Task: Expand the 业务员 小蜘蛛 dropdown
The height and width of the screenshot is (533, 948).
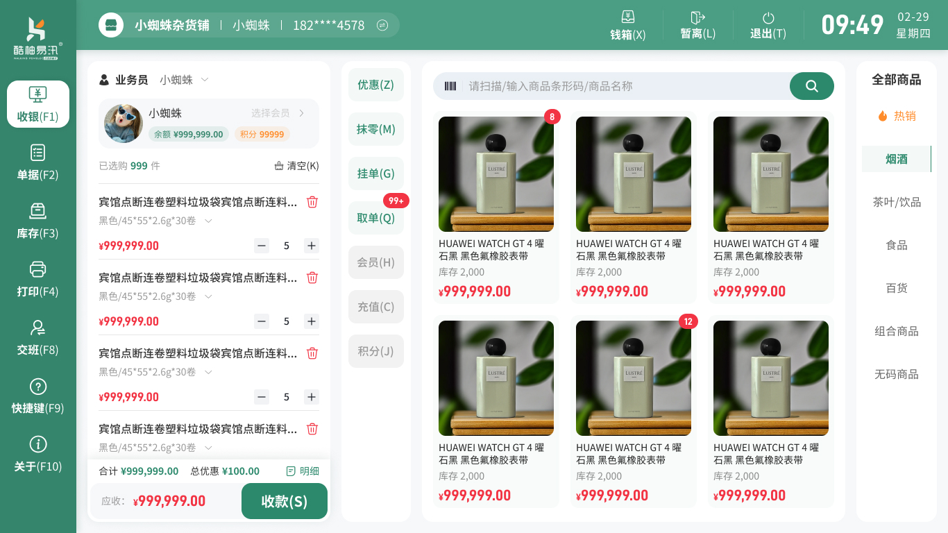Action: coord(185,80)
